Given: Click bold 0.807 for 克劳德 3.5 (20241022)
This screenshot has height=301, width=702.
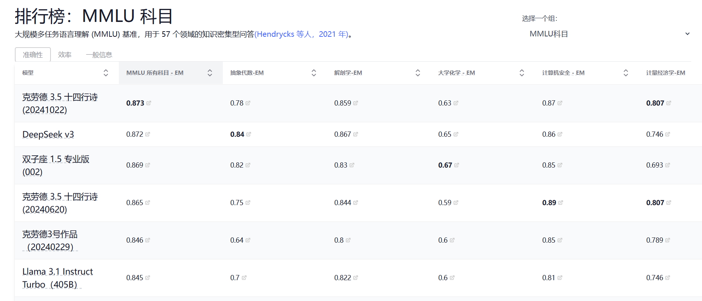Looking at the screenshot, I should 655,103.
